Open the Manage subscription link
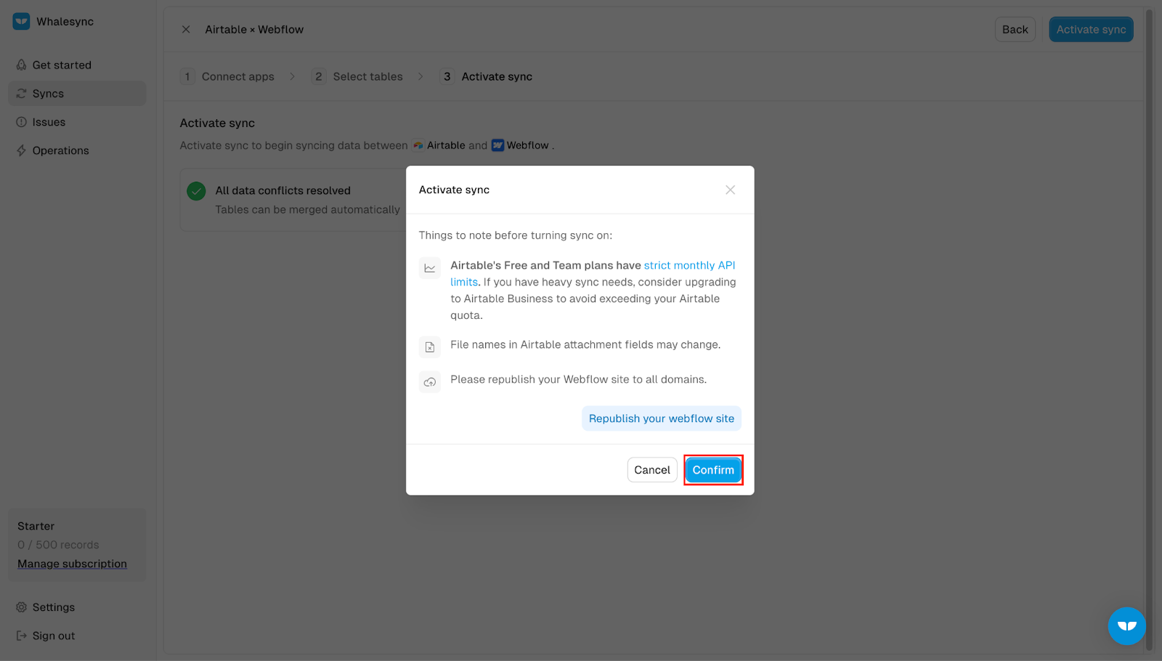 tap(72, 564)
